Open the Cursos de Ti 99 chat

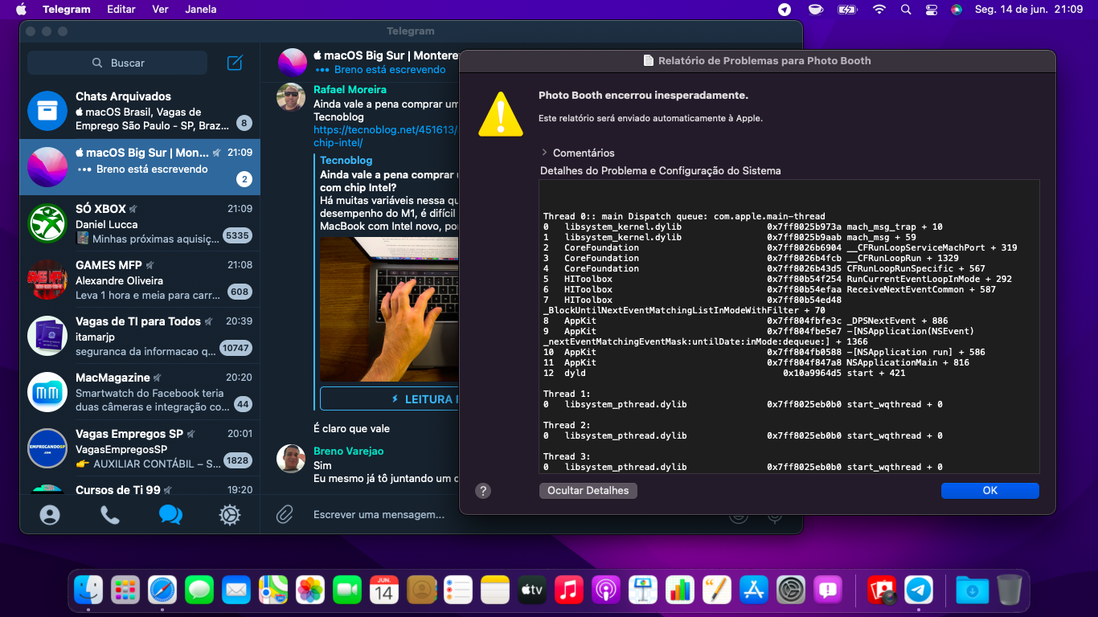click(x=140, y=485)
